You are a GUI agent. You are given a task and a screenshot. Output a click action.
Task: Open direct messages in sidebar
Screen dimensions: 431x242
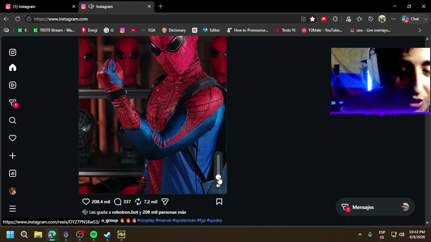13,103
